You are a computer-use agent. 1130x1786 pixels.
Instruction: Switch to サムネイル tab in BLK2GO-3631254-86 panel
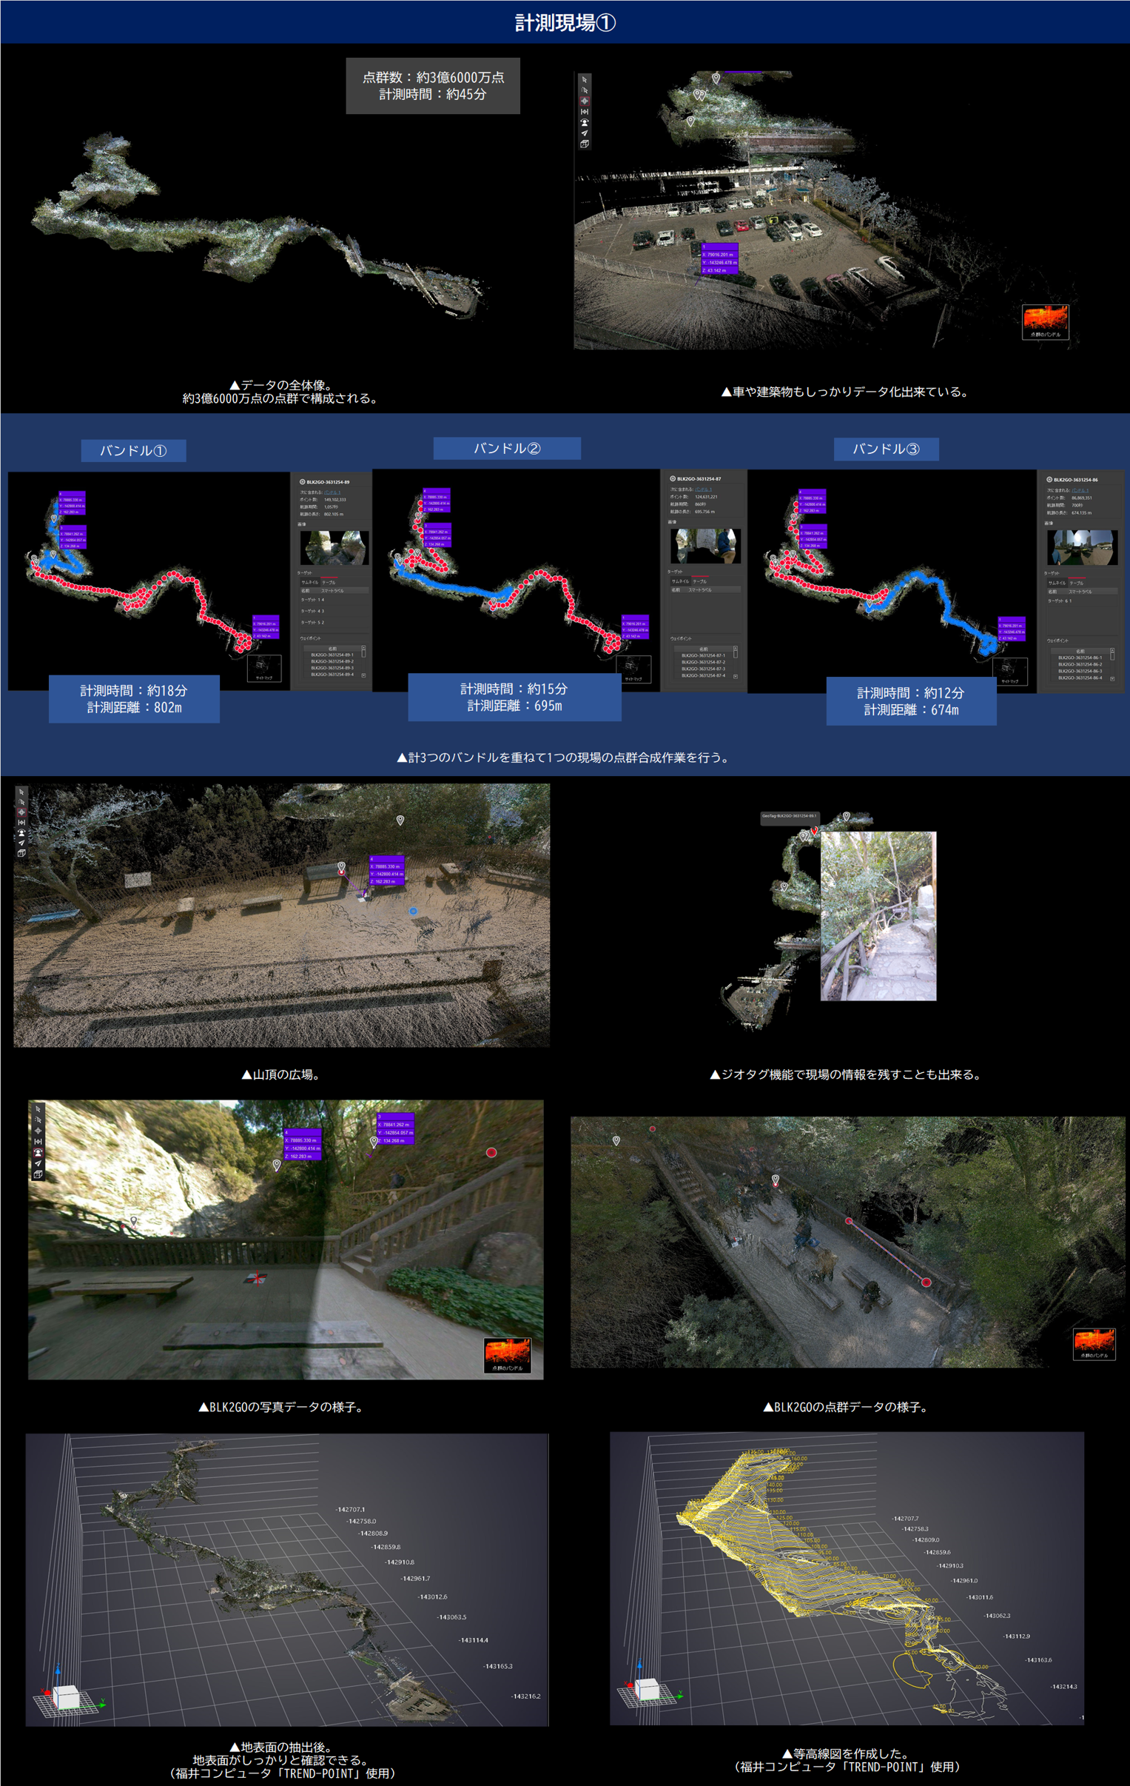click(x=1058, y=583)
